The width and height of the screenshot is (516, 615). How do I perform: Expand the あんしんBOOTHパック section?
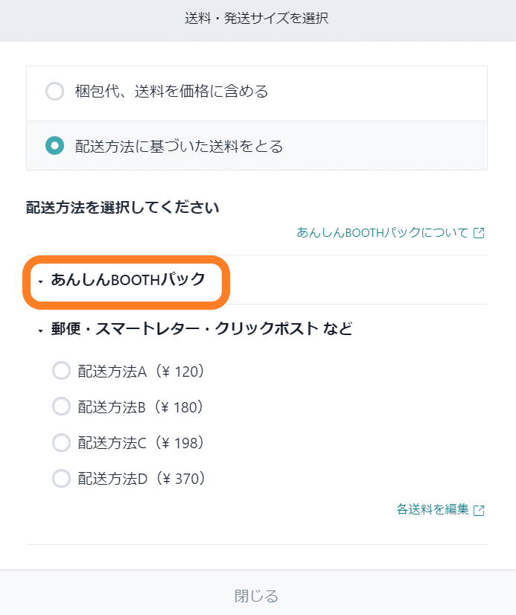127,280
